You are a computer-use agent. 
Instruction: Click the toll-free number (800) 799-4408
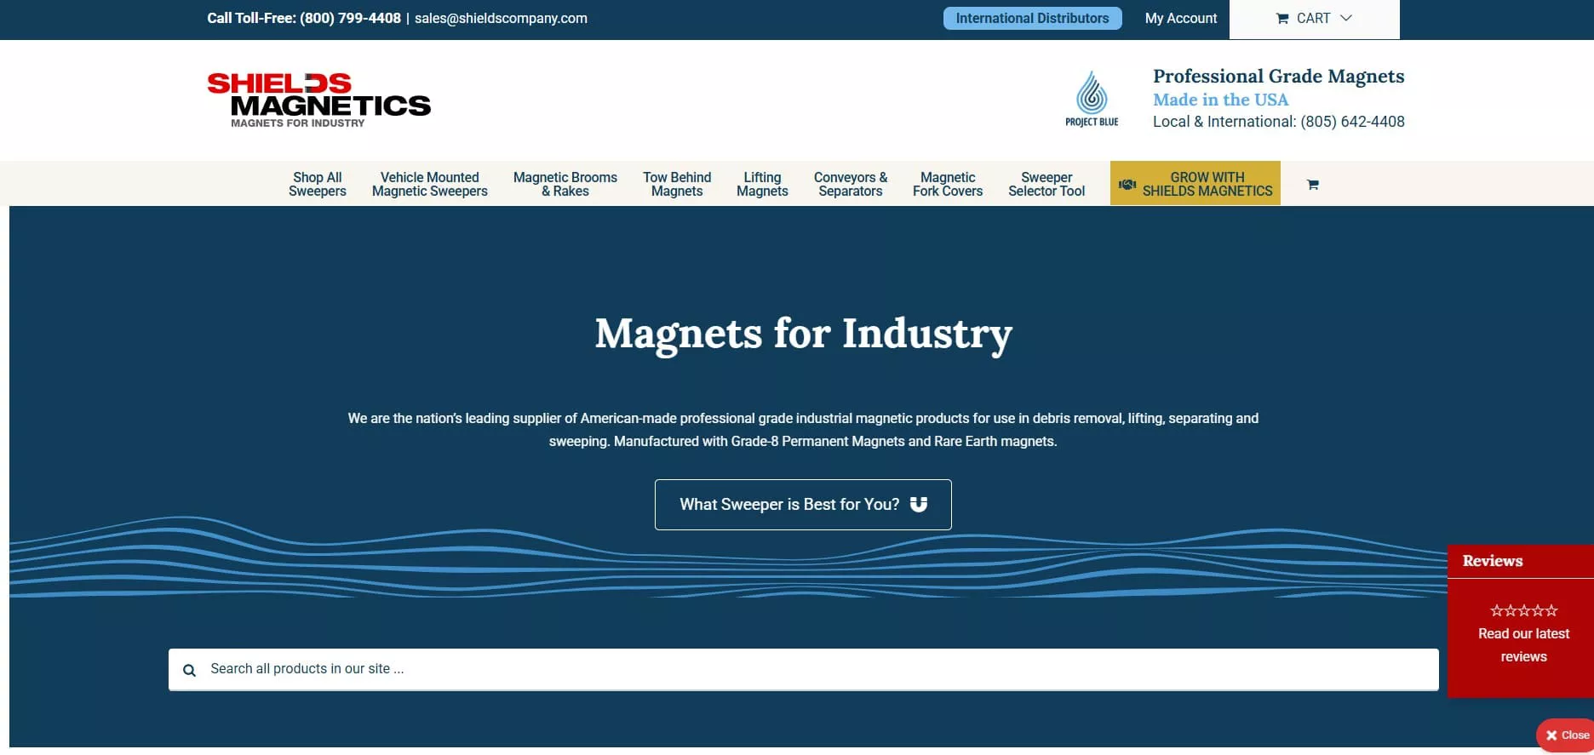(x=350, y=18)
